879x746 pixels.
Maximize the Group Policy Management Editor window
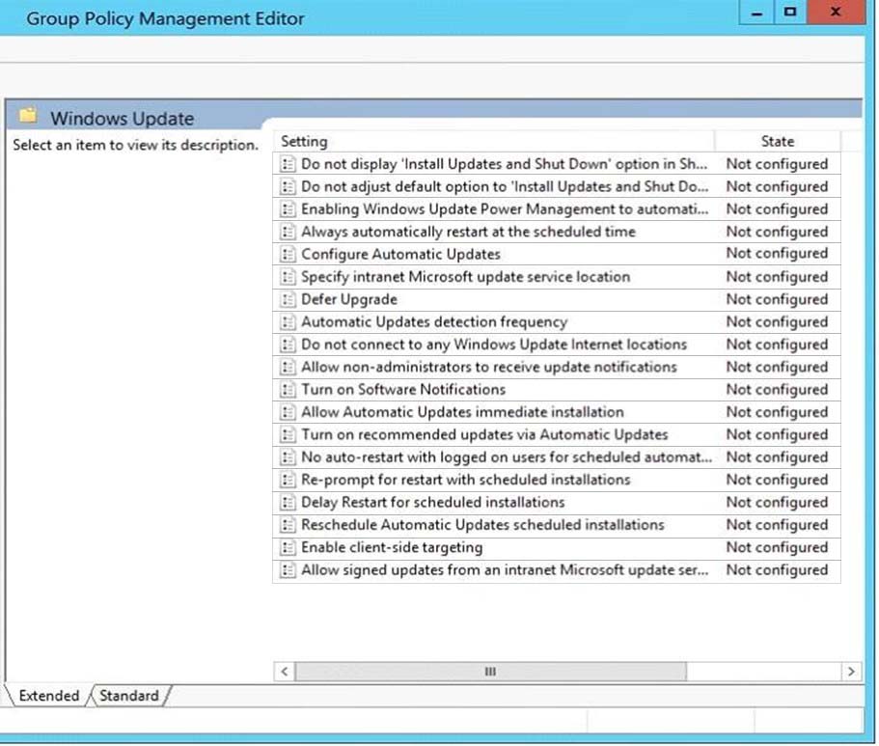790,12
